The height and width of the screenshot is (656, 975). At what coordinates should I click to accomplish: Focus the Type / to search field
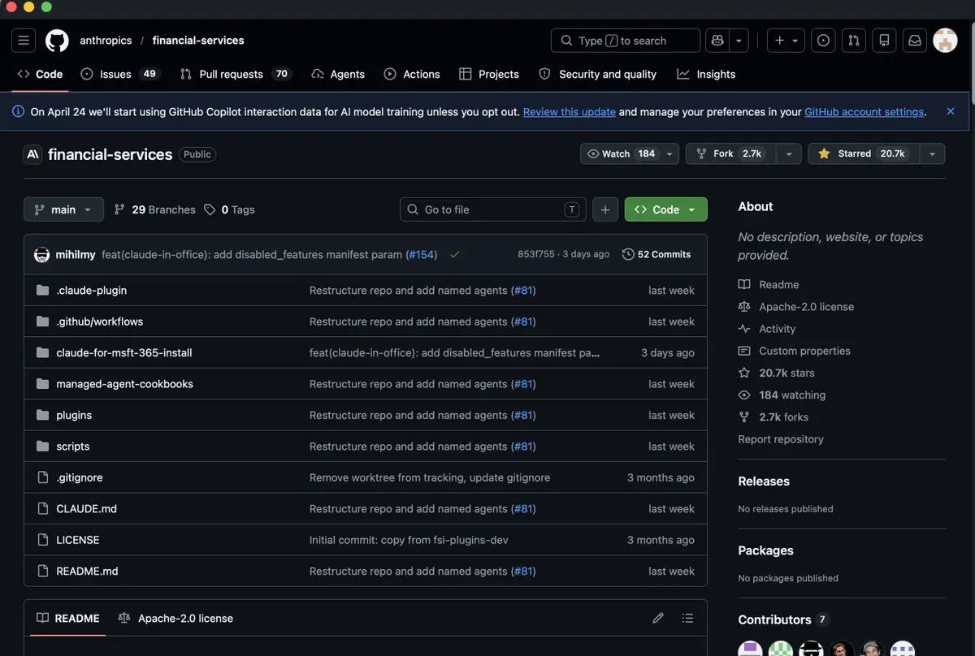click(x=625, y=40)
